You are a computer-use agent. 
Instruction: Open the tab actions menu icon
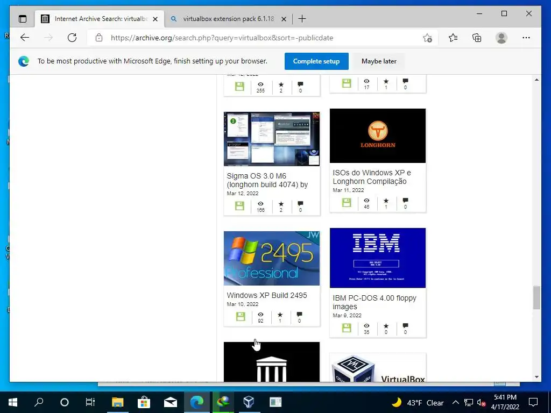[23, 19]
